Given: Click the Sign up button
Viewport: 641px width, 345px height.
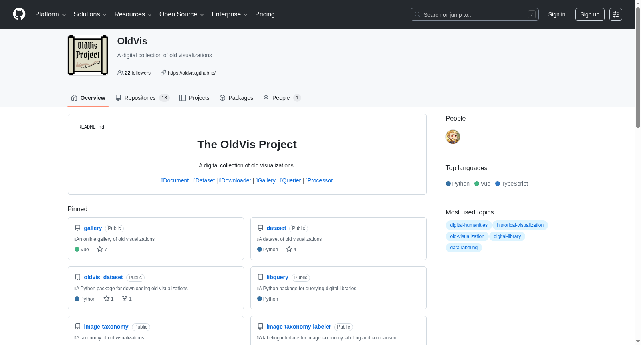Looking at the screenshot, I should point(590,14).
